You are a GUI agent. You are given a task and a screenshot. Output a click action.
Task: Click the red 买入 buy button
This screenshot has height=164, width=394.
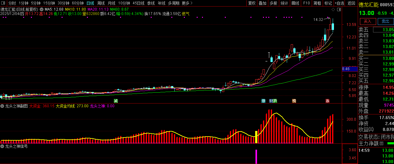367,21
